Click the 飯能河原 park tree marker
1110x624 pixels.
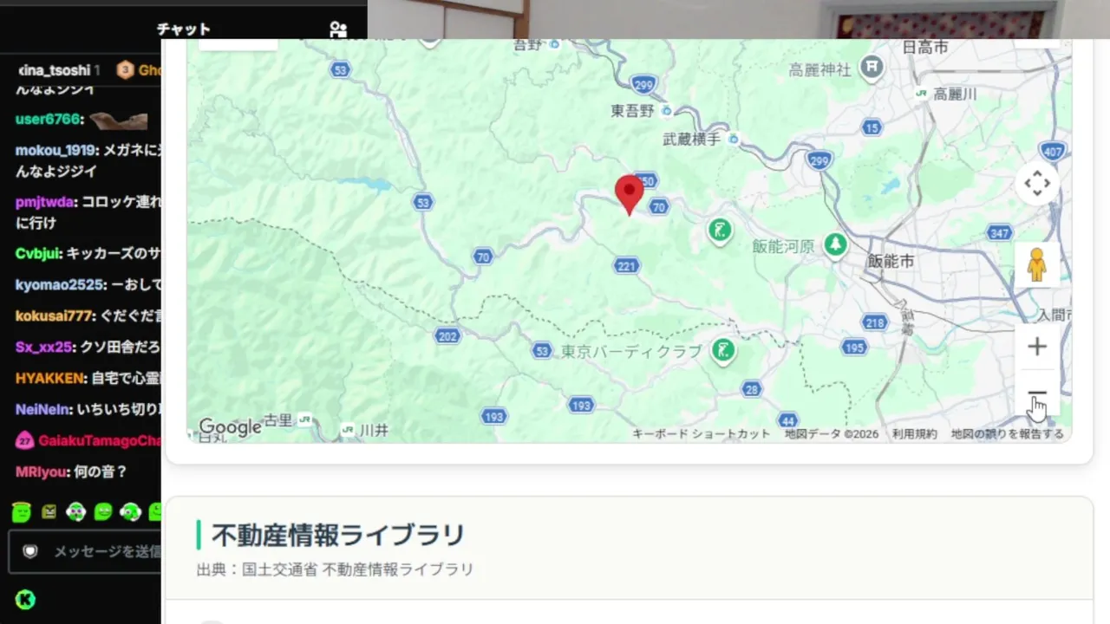835,245
